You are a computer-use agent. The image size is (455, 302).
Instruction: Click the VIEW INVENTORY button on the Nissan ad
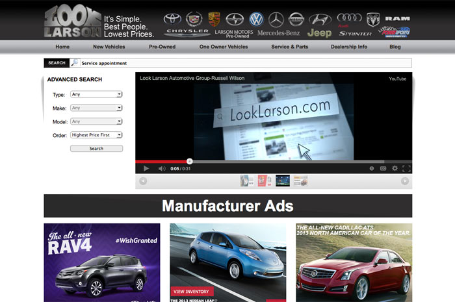(x=192, y=291)
